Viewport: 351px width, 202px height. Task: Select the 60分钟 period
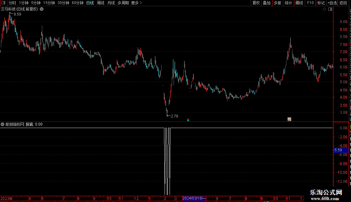(77, 3)
